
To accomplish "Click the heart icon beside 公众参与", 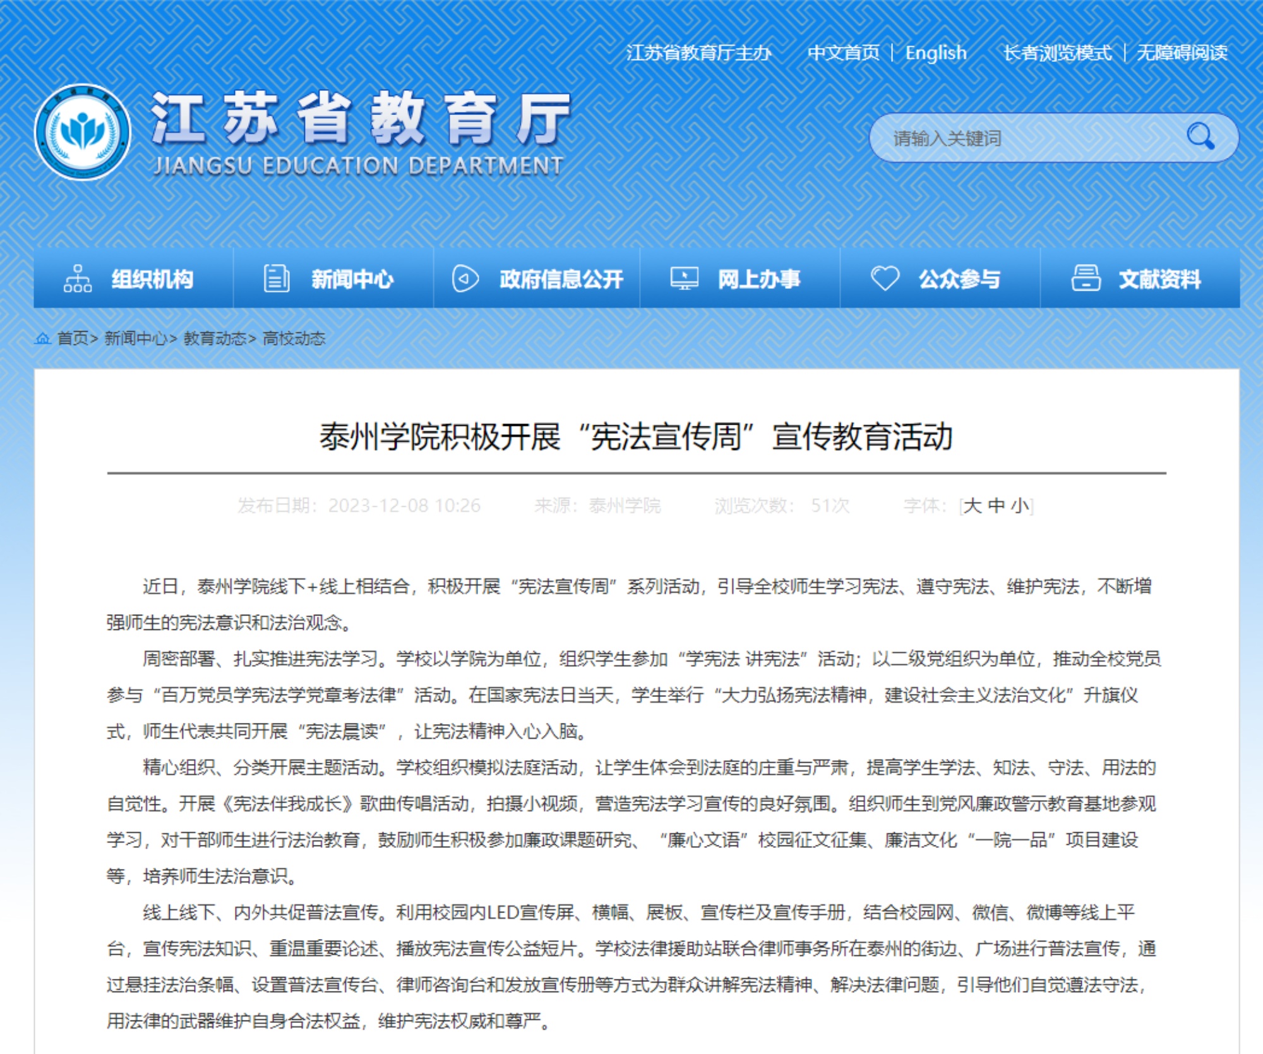I will pos(885,279).
